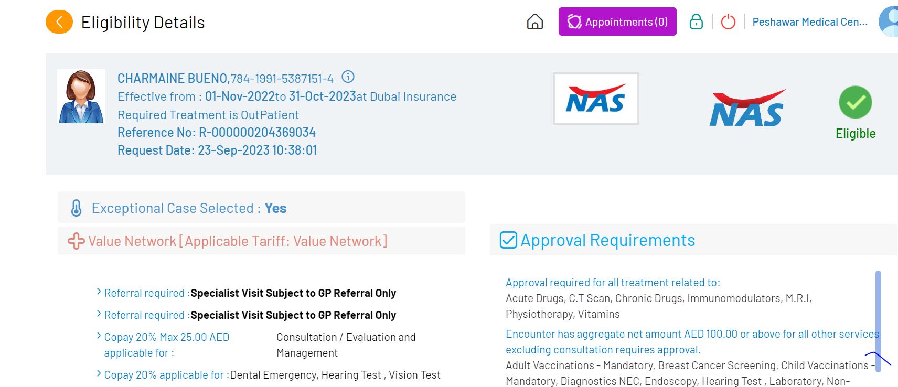Click the boxed NAS insurer logo
Viewport: 898px width, 387px height.
(x=596, y=99)
